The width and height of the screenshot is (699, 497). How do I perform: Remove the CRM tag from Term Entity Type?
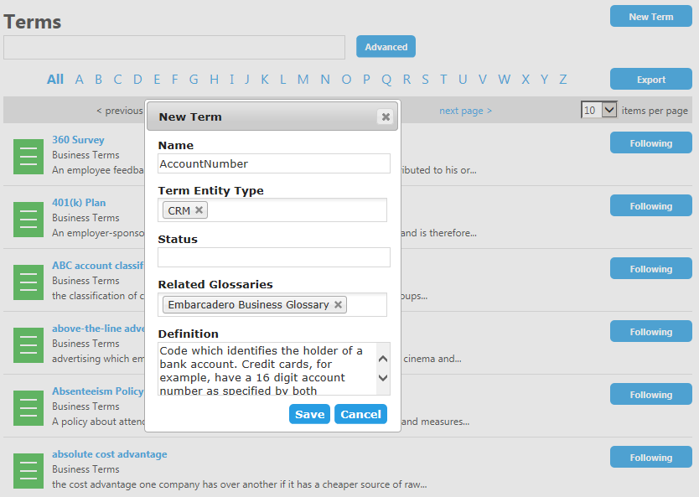click(x=199, y=210)
